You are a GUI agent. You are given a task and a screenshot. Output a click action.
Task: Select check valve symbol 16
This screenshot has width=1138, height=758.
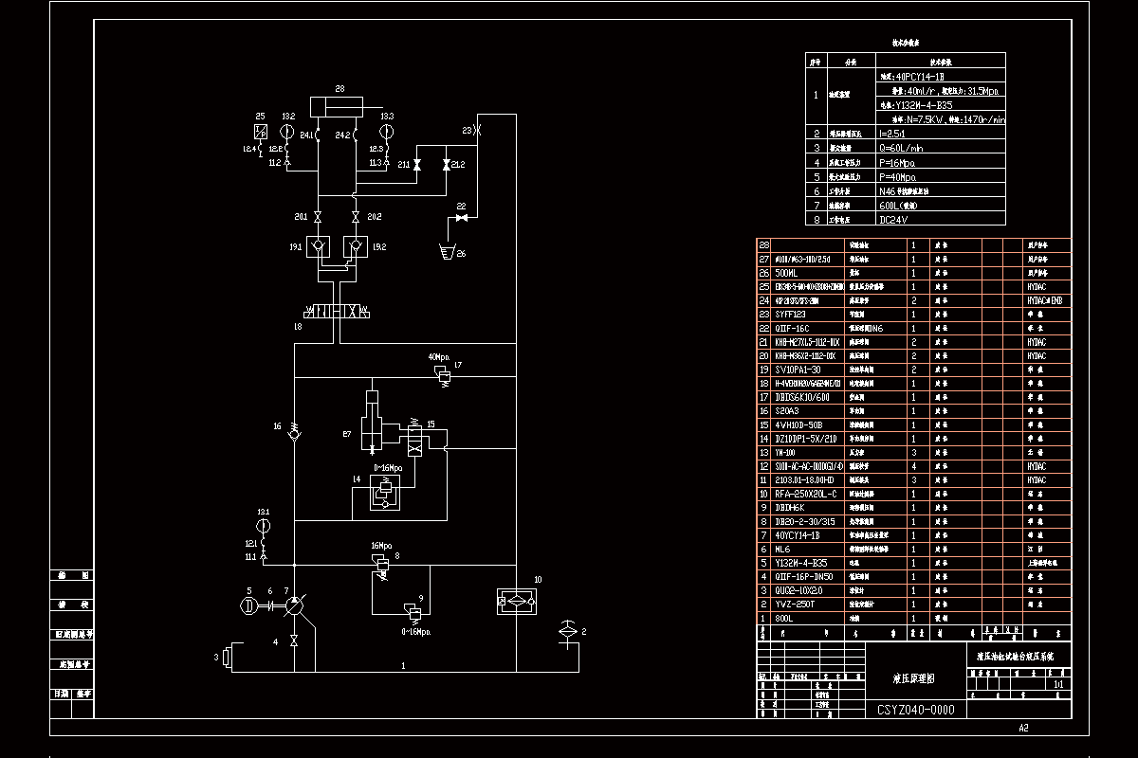295,435
